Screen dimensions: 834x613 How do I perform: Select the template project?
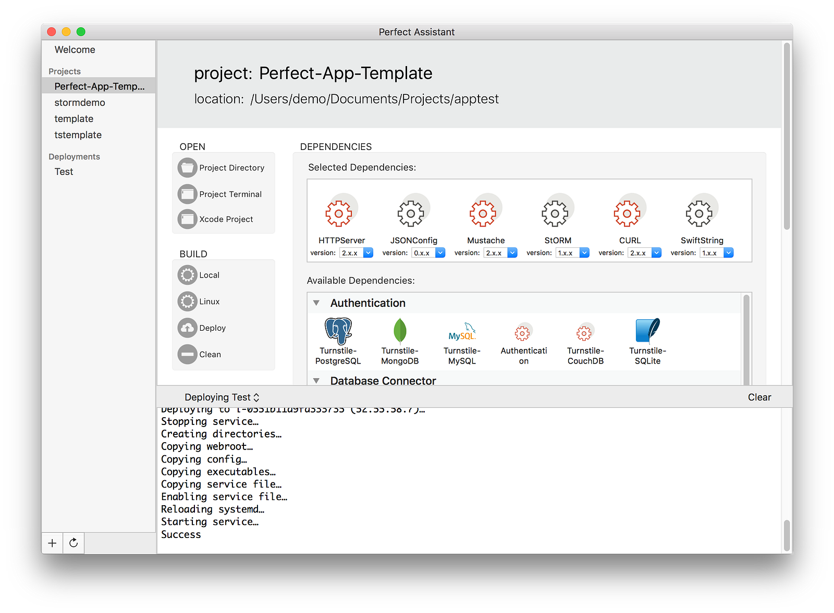[x=99, y=119]
